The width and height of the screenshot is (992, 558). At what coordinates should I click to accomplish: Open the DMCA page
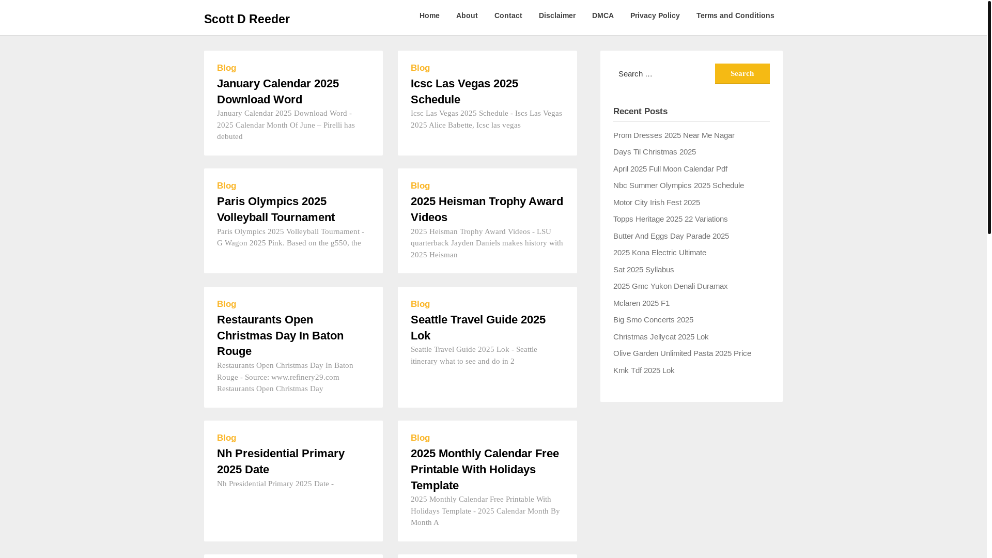pyautogui.click(x=602, y=16)
